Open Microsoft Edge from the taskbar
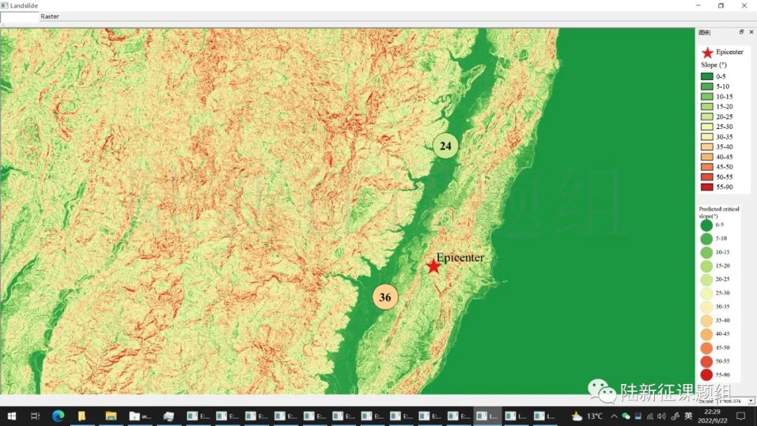Screen dimensions: 757x426 coord(58,416)
